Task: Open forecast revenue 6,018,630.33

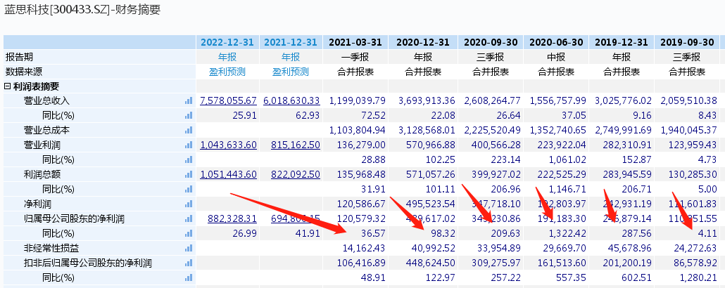Action: [x=292, y=100]
